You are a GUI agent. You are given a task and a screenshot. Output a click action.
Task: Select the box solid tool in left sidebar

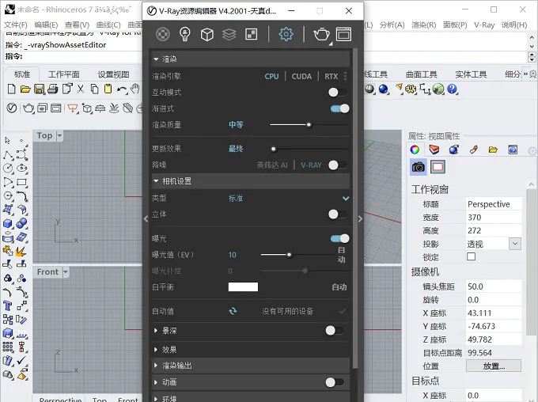[x=8, y=223]
